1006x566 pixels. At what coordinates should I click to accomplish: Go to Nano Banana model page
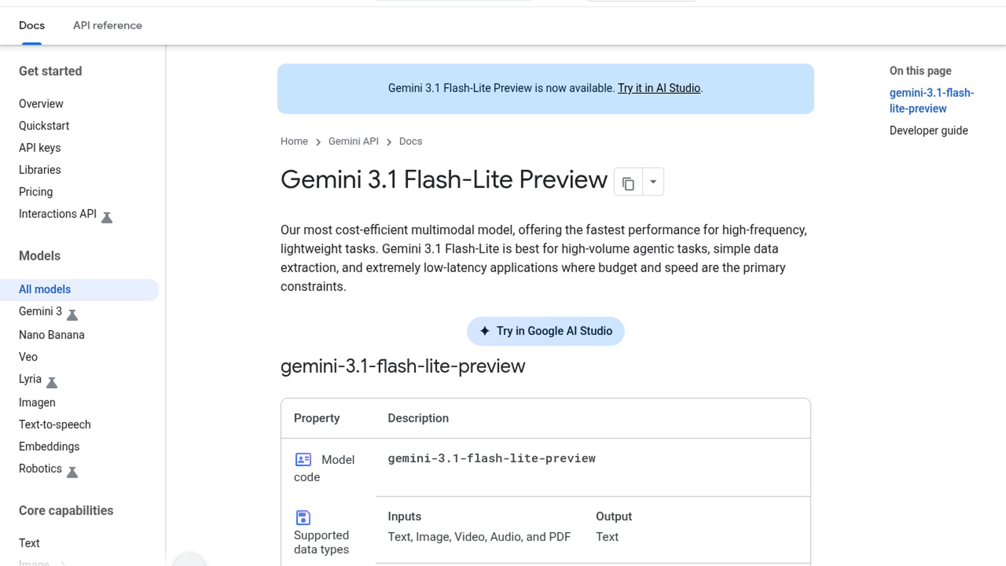pos(51,335)
